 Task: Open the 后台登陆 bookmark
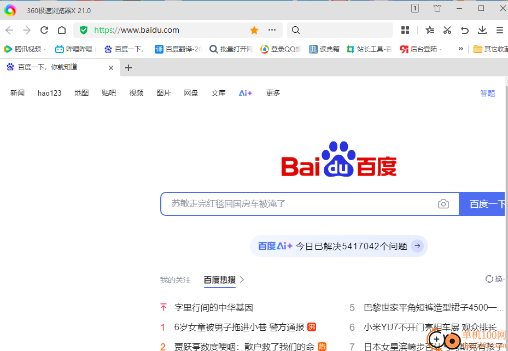click(x=420, y=49)
